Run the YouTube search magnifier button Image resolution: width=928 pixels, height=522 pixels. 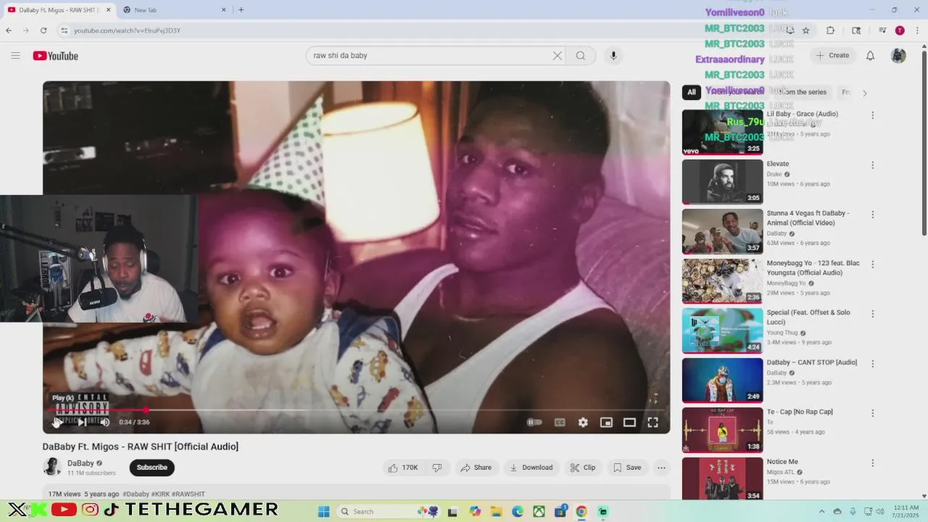point(581,56)
